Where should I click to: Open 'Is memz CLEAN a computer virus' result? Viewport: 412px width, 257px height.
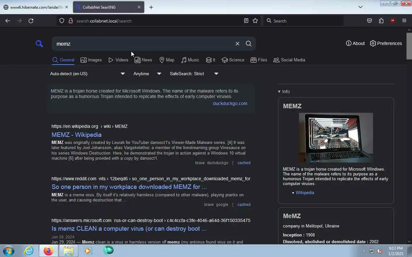129,229
